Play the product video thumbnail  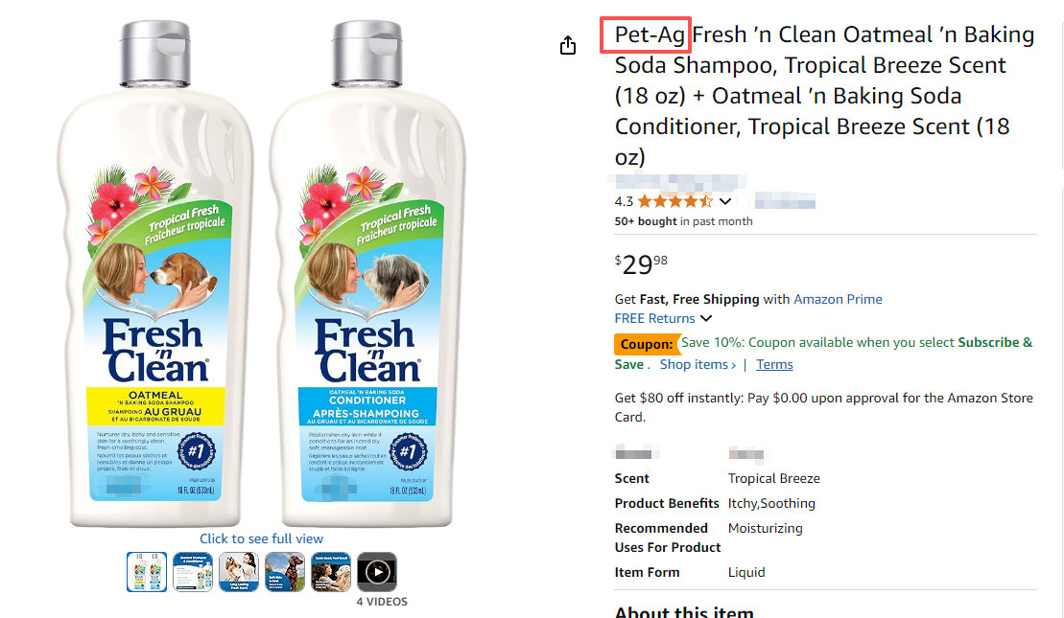[x=377, y=572]
